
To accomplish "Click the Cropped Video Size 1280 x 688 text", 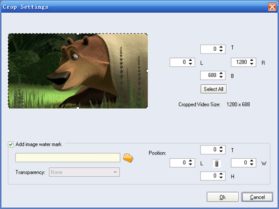I will [x=214, y=104].
